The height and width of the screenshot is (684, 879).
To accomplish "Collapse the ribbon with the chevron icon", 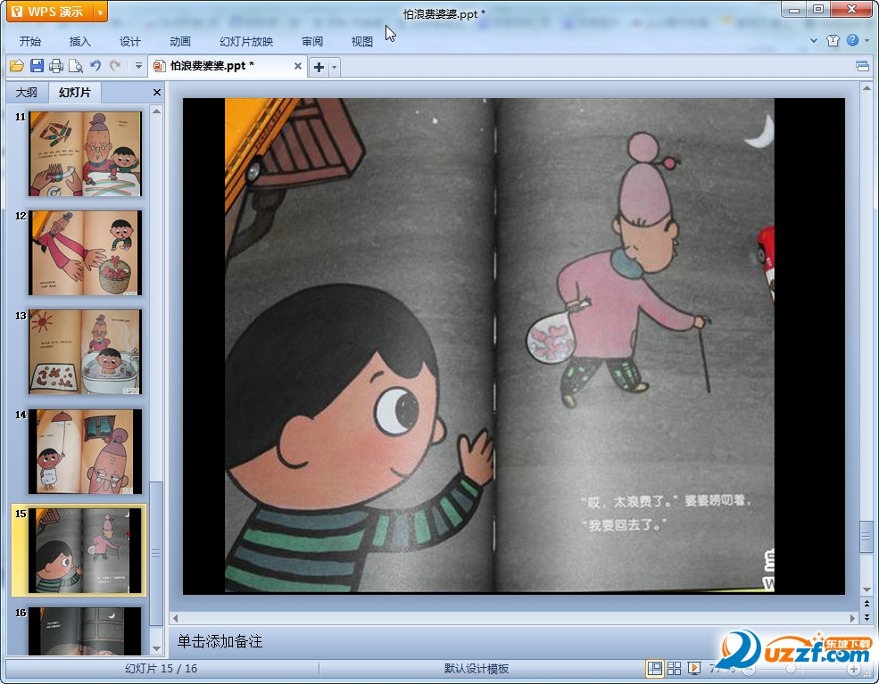I will [x=814, y=40].
